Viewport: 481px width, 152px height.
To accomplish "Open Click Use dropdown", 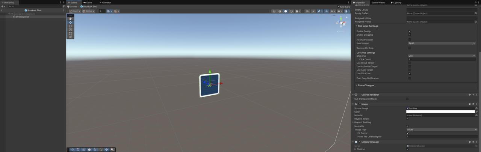I will coord(442,56).
